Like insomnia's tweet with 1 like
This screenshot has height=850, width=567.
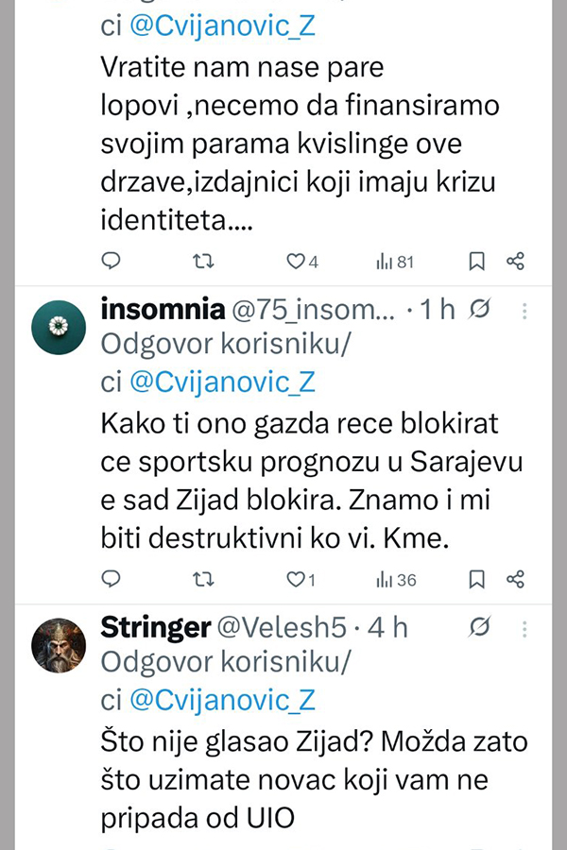(297, 580)
